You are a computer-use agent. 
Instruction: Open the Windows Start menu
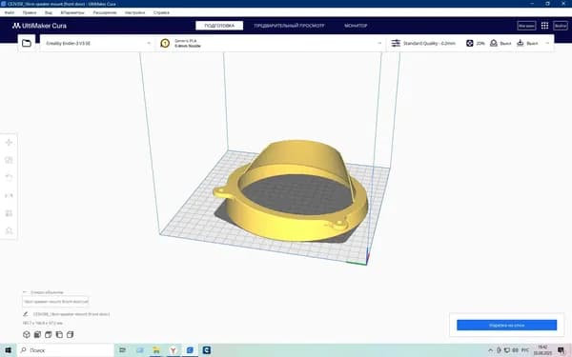coord(8,350)
